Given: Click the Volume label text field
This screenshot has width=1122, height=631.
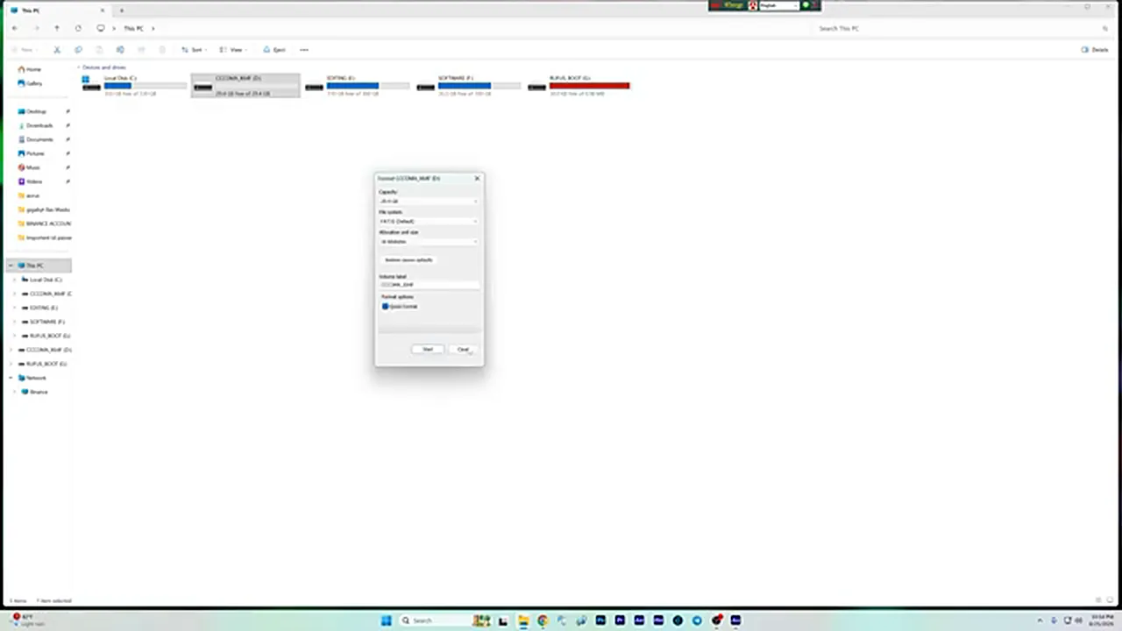Looking at the screenshot, I should tap(429, 285).
